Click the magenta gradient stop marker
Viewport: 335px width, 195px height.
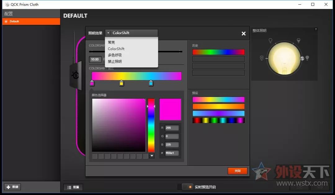92,83
